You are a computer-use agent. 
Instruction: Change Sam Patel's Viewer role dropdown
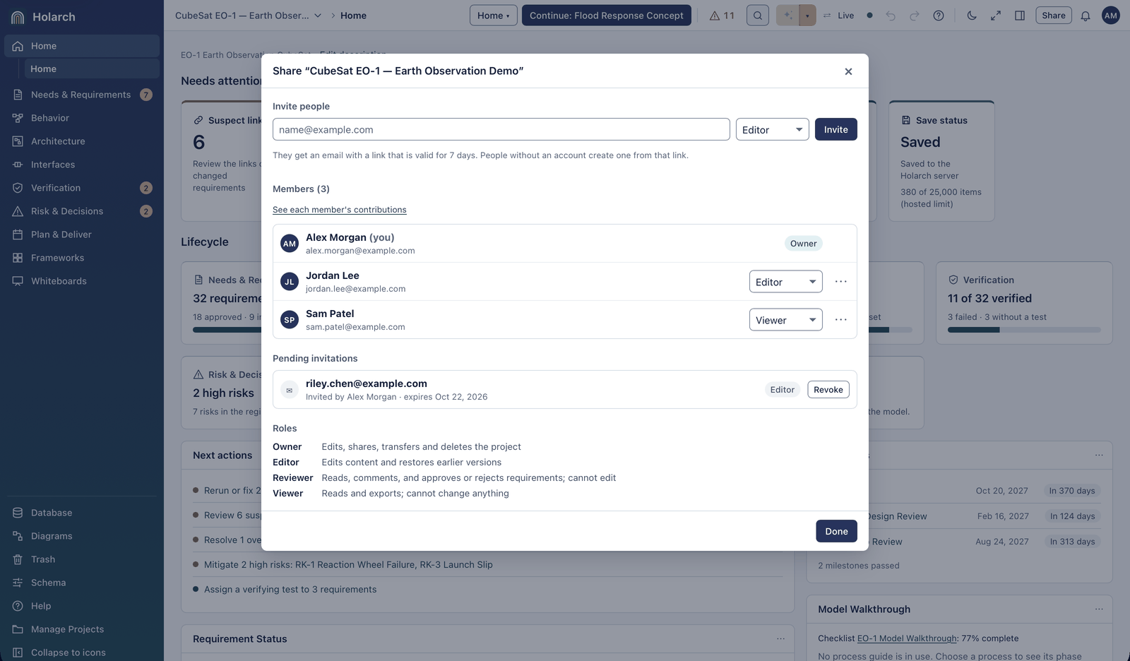786,320
